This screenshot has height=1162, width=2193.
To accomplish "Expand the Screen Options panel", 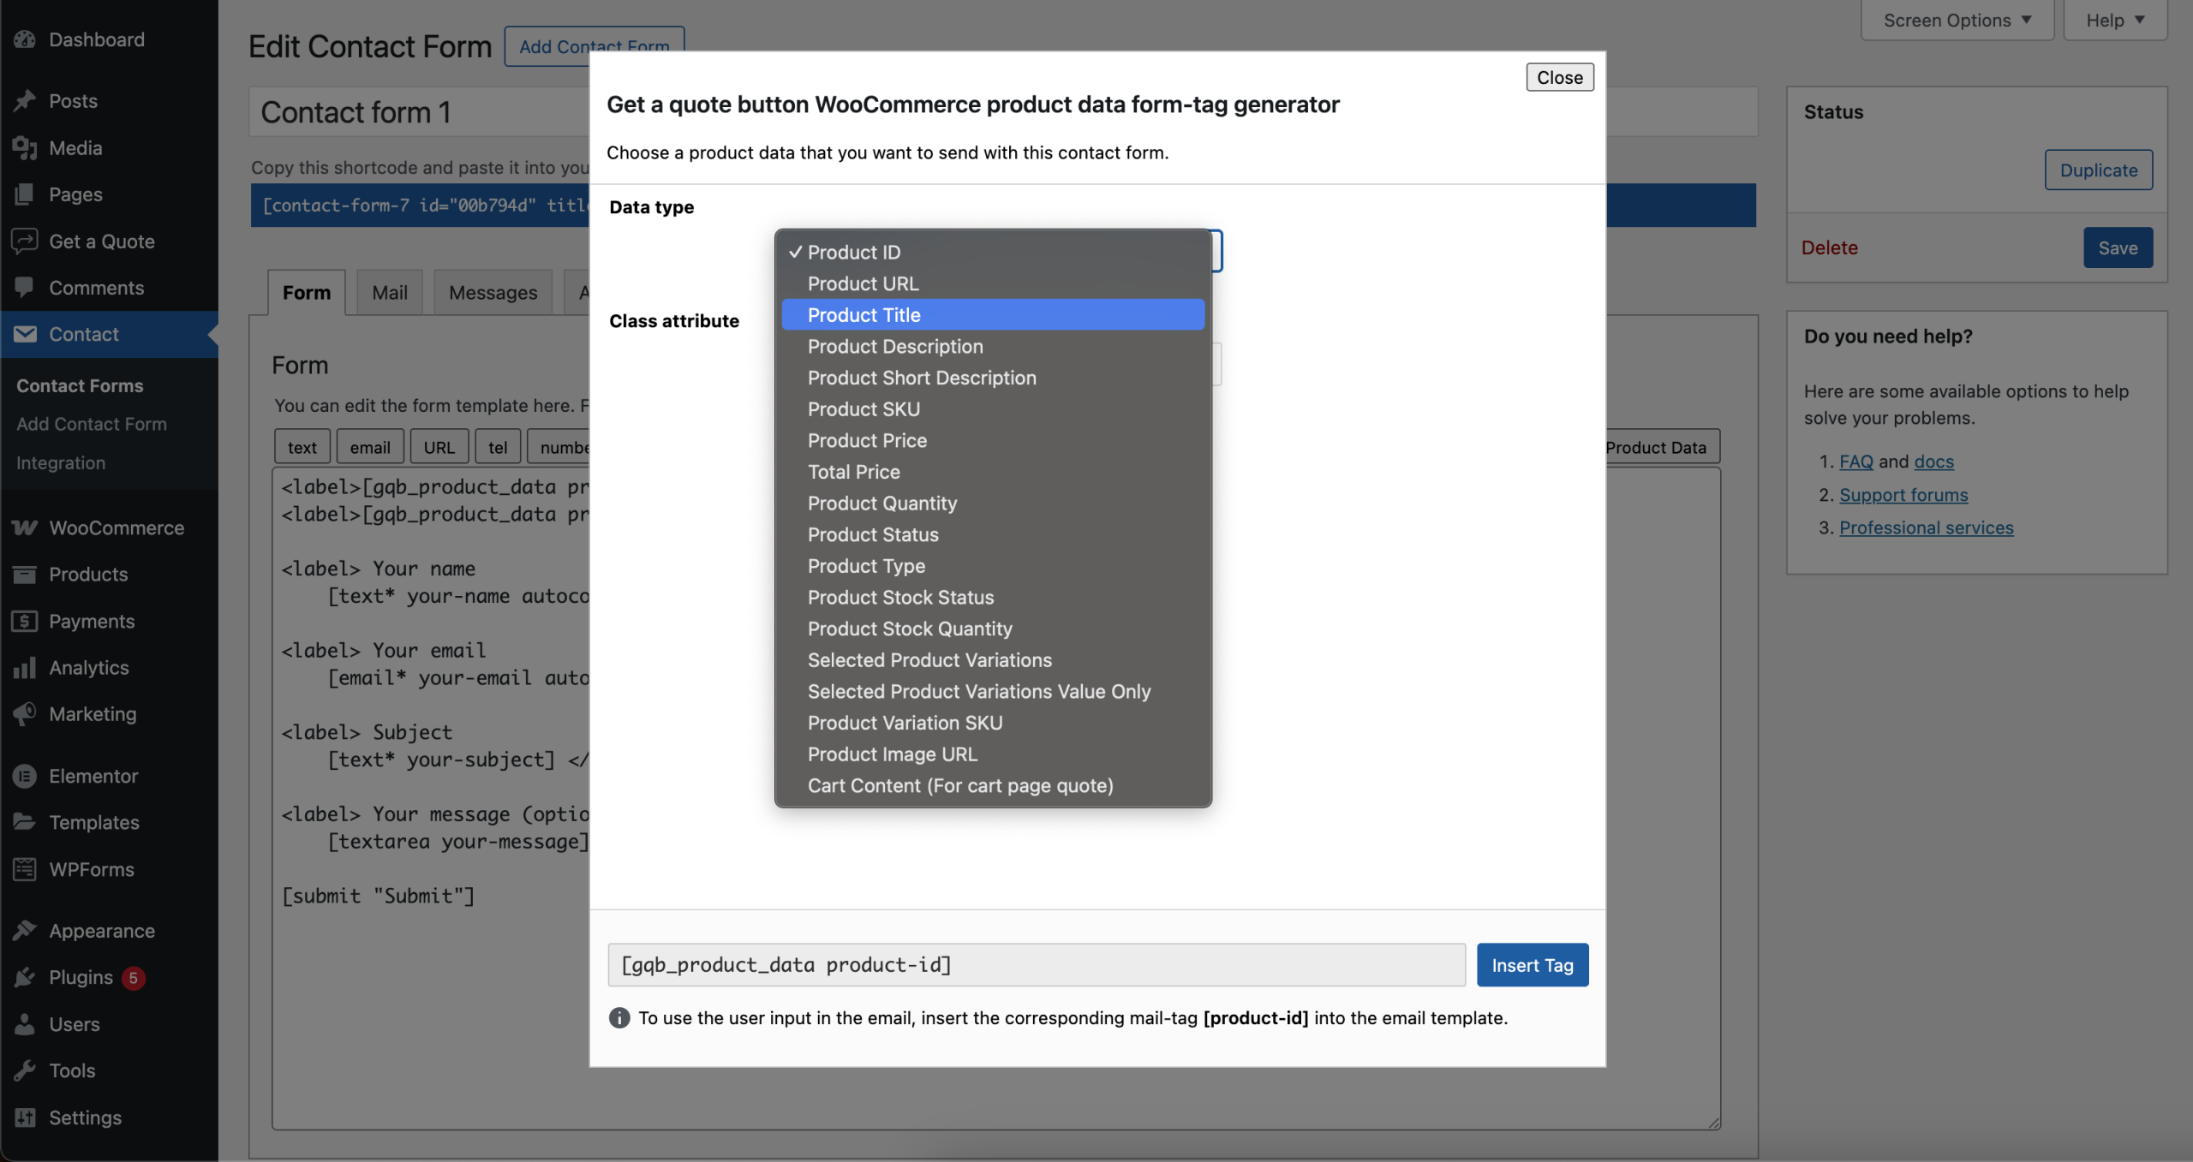I will point(1957,20).
